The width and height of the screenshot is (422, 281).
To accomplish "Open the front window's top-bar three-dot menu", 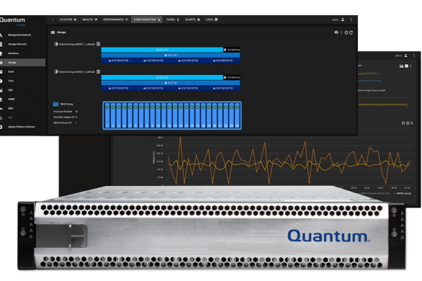I will coord(351,19).
